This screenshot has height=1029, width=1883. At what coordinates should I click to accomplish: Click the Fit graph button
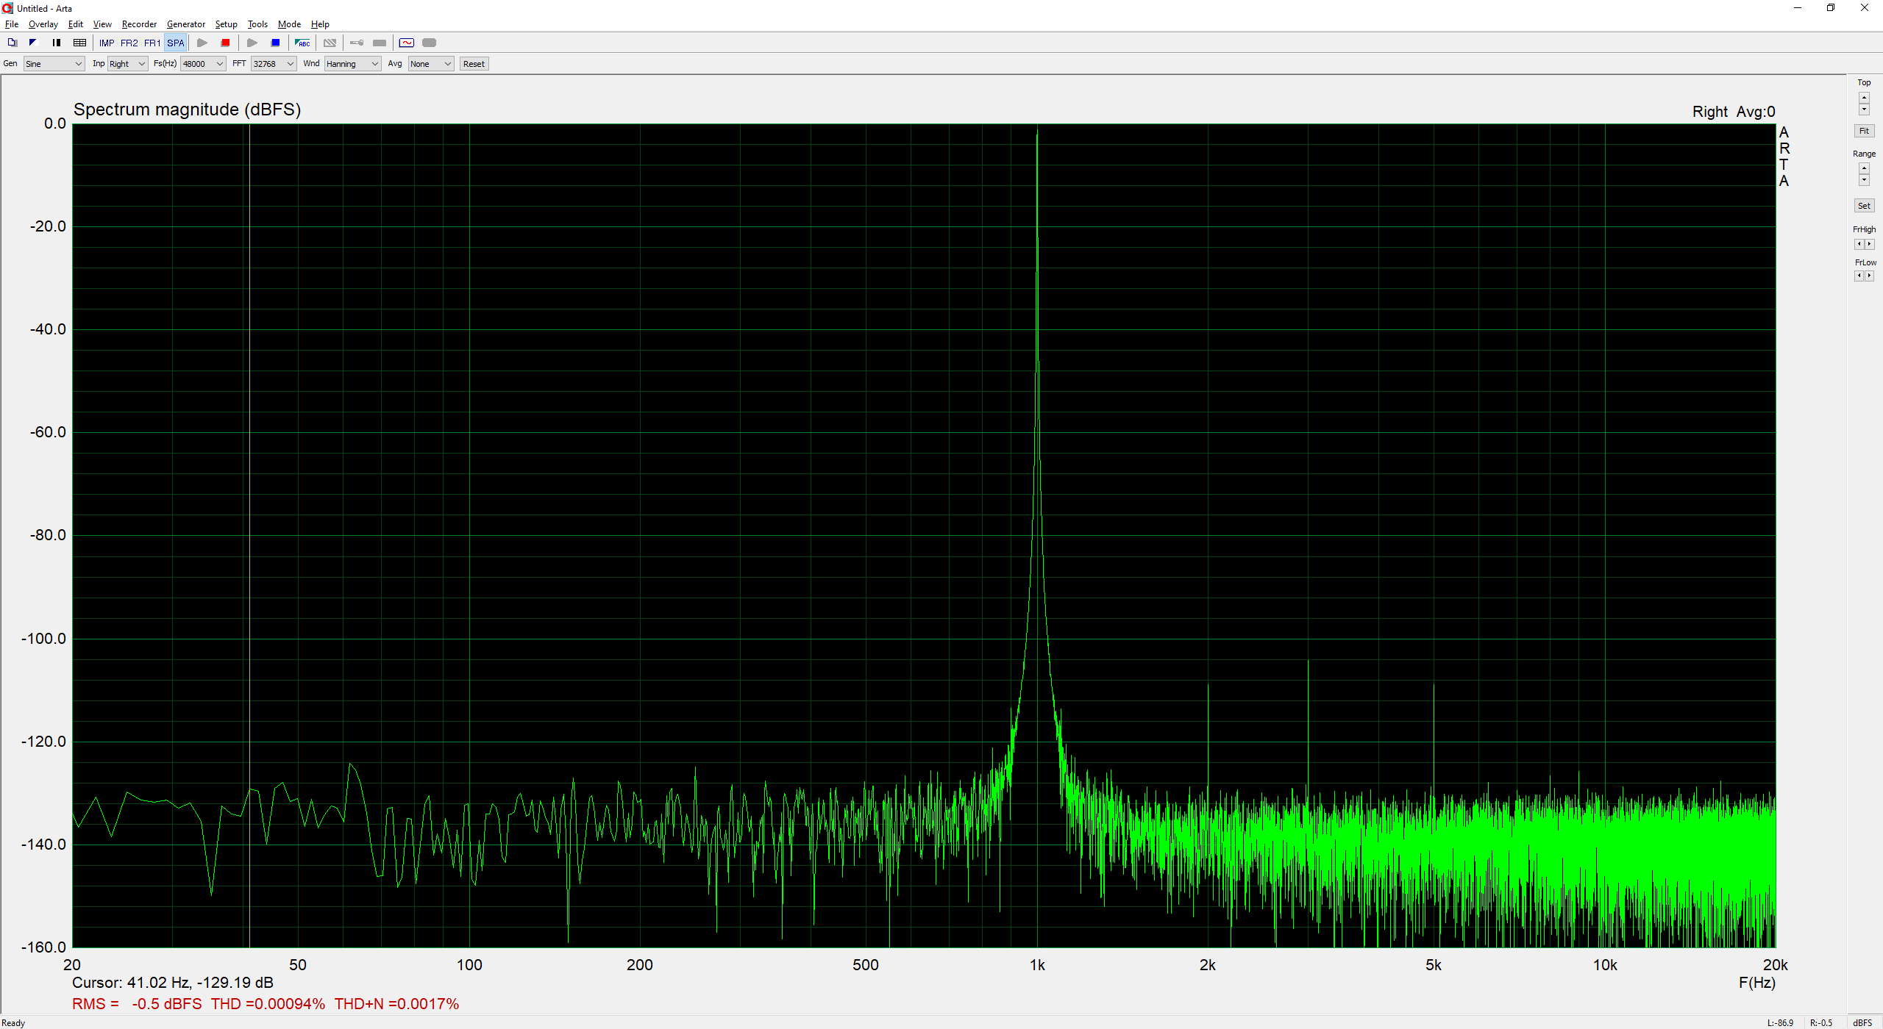(x=1864, y=131)
